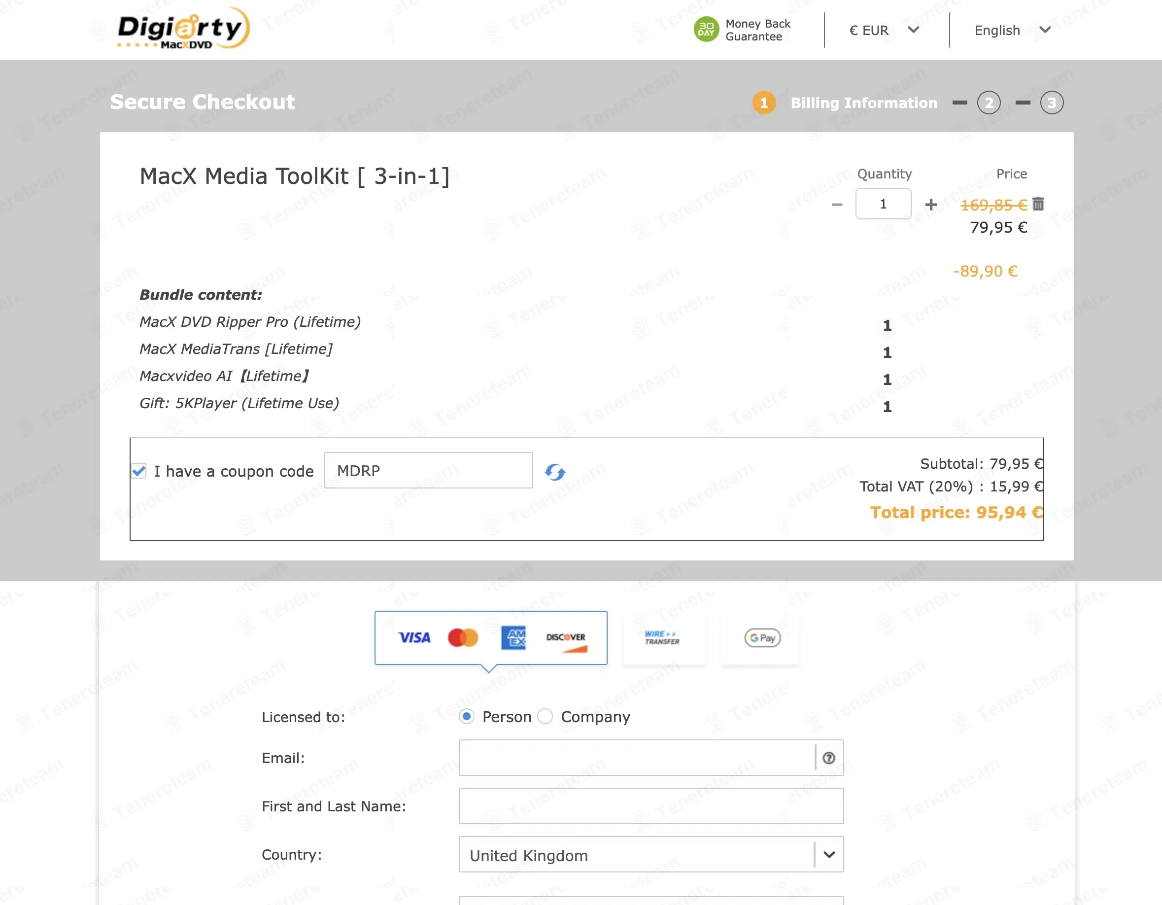Click the Subtotal: 79,95 € line

point(981,464)
